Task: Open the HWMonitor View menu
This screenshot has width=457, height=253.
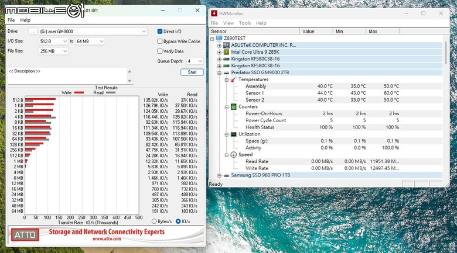Action: pos(228,23)
